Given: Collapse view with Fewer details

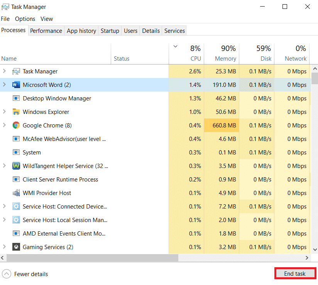Looking at the screenshot, I should click(x=25, y=274).
